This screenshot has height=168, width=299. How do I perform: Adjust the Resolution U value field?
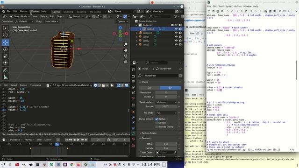(x=166, y=92)
